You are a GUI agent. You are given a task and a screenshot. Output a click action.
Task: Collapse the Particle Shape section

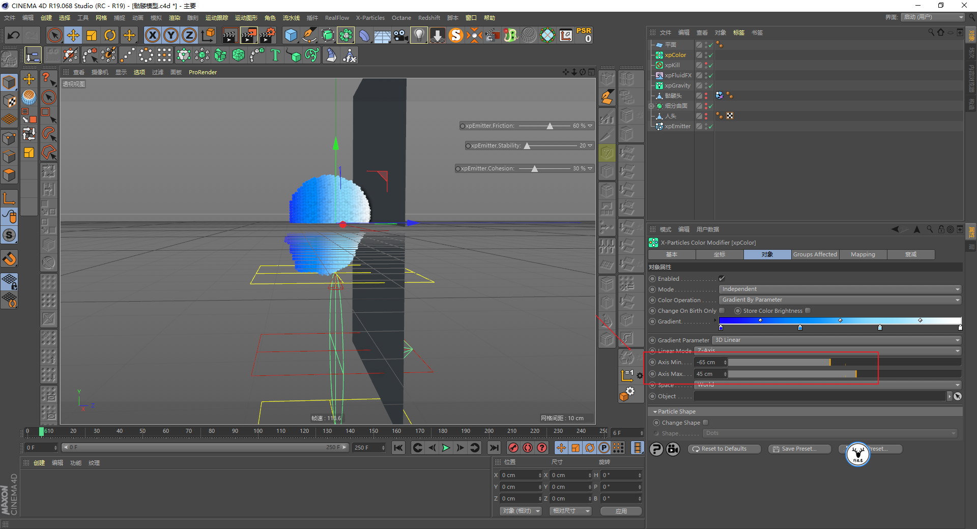click(x=655, y=412)
